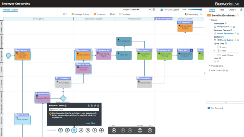Open the Details tab
This screenshot has height=137, width=244.
(212, 10)
